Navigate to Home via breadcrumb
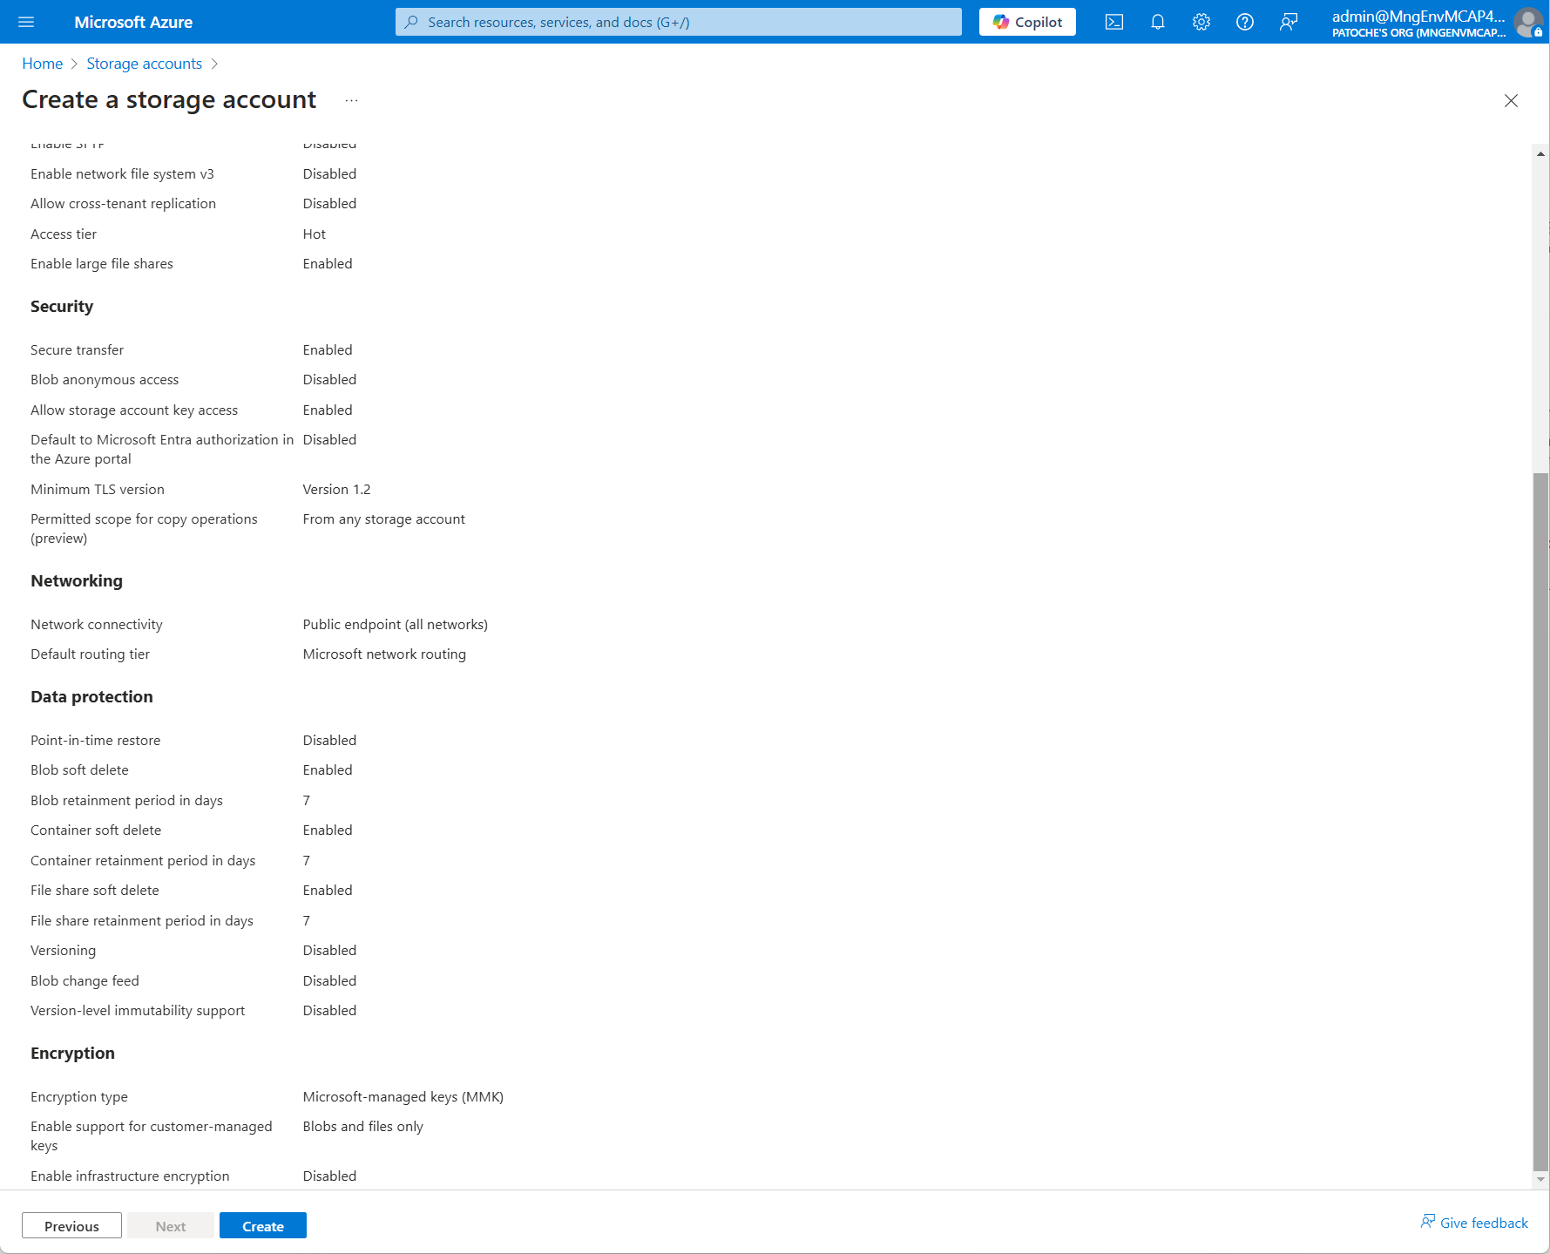 coord(42,63)
